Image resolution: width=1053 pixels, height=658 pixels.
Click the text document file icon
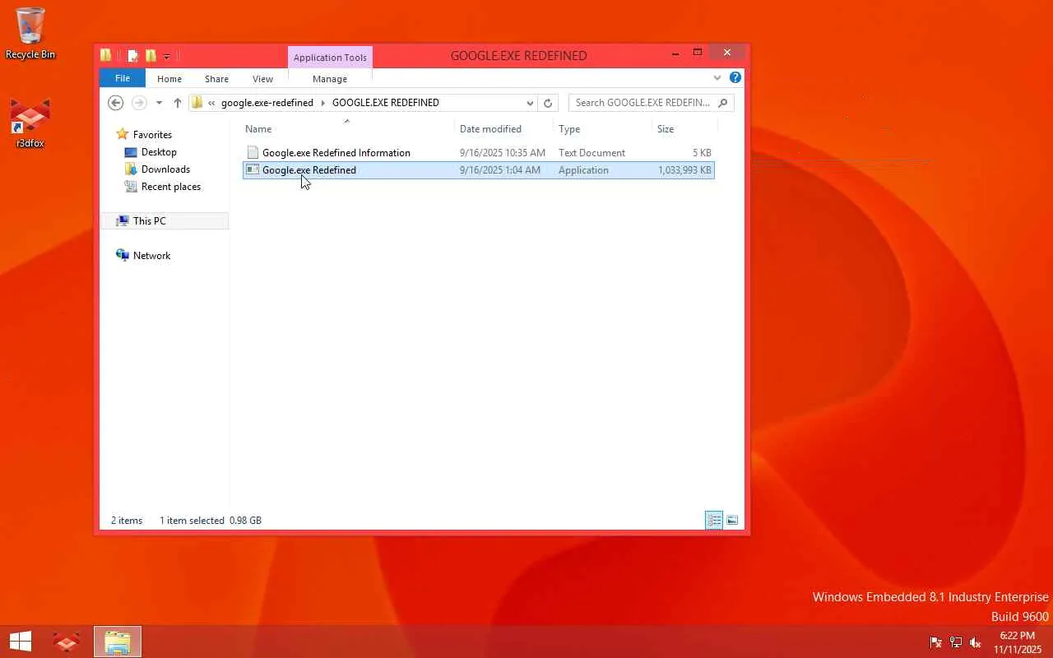(x=253, y=153)
